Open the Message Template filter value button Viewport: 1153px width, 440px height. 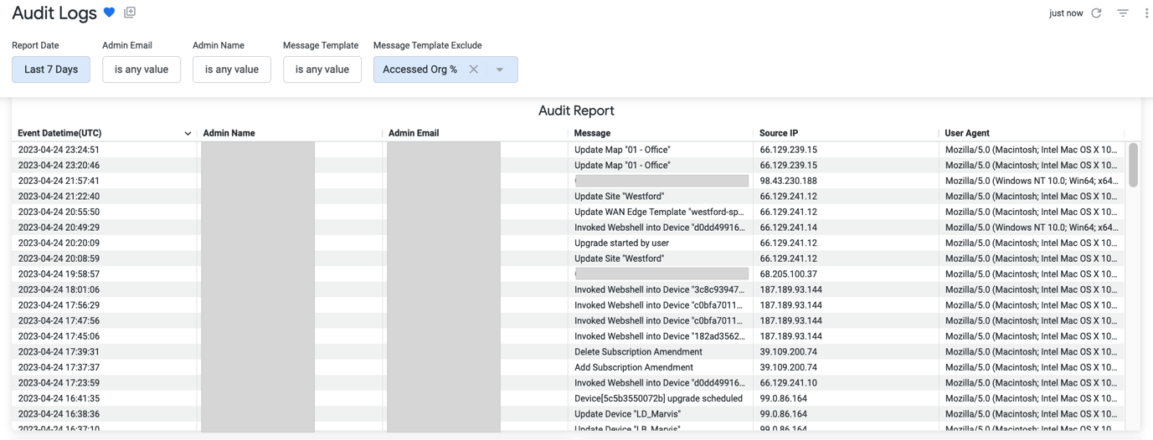[x=322, y=69]
